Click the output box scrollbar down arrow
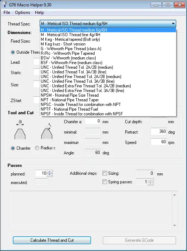This screenshot has width=187, height=251. 175,225
